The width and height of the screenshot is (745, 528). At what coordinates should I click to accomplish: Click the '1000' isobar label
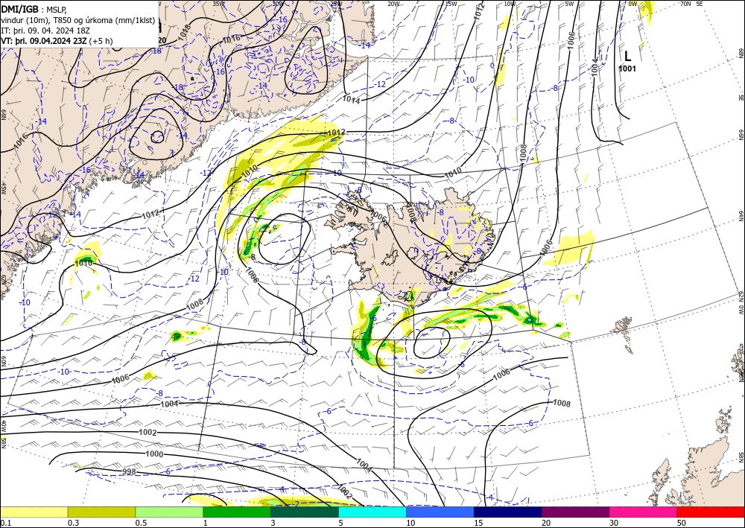pos(154,454)
